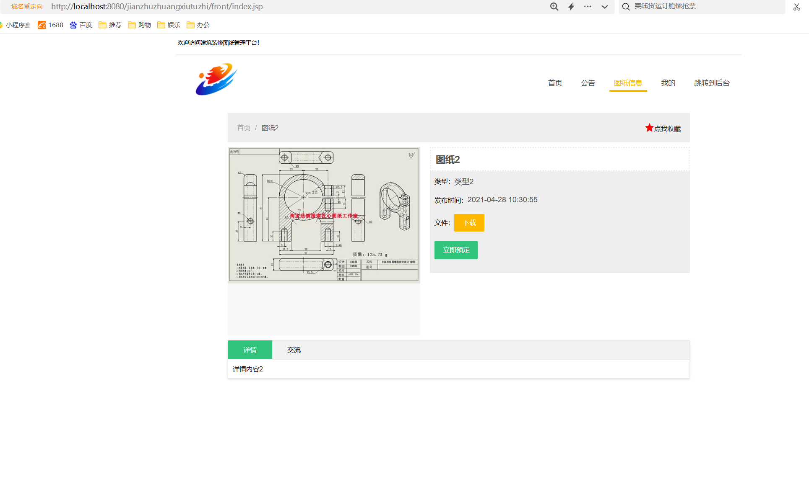
Task: Click the lightning bolt speed icon
Action: (571, 7)
